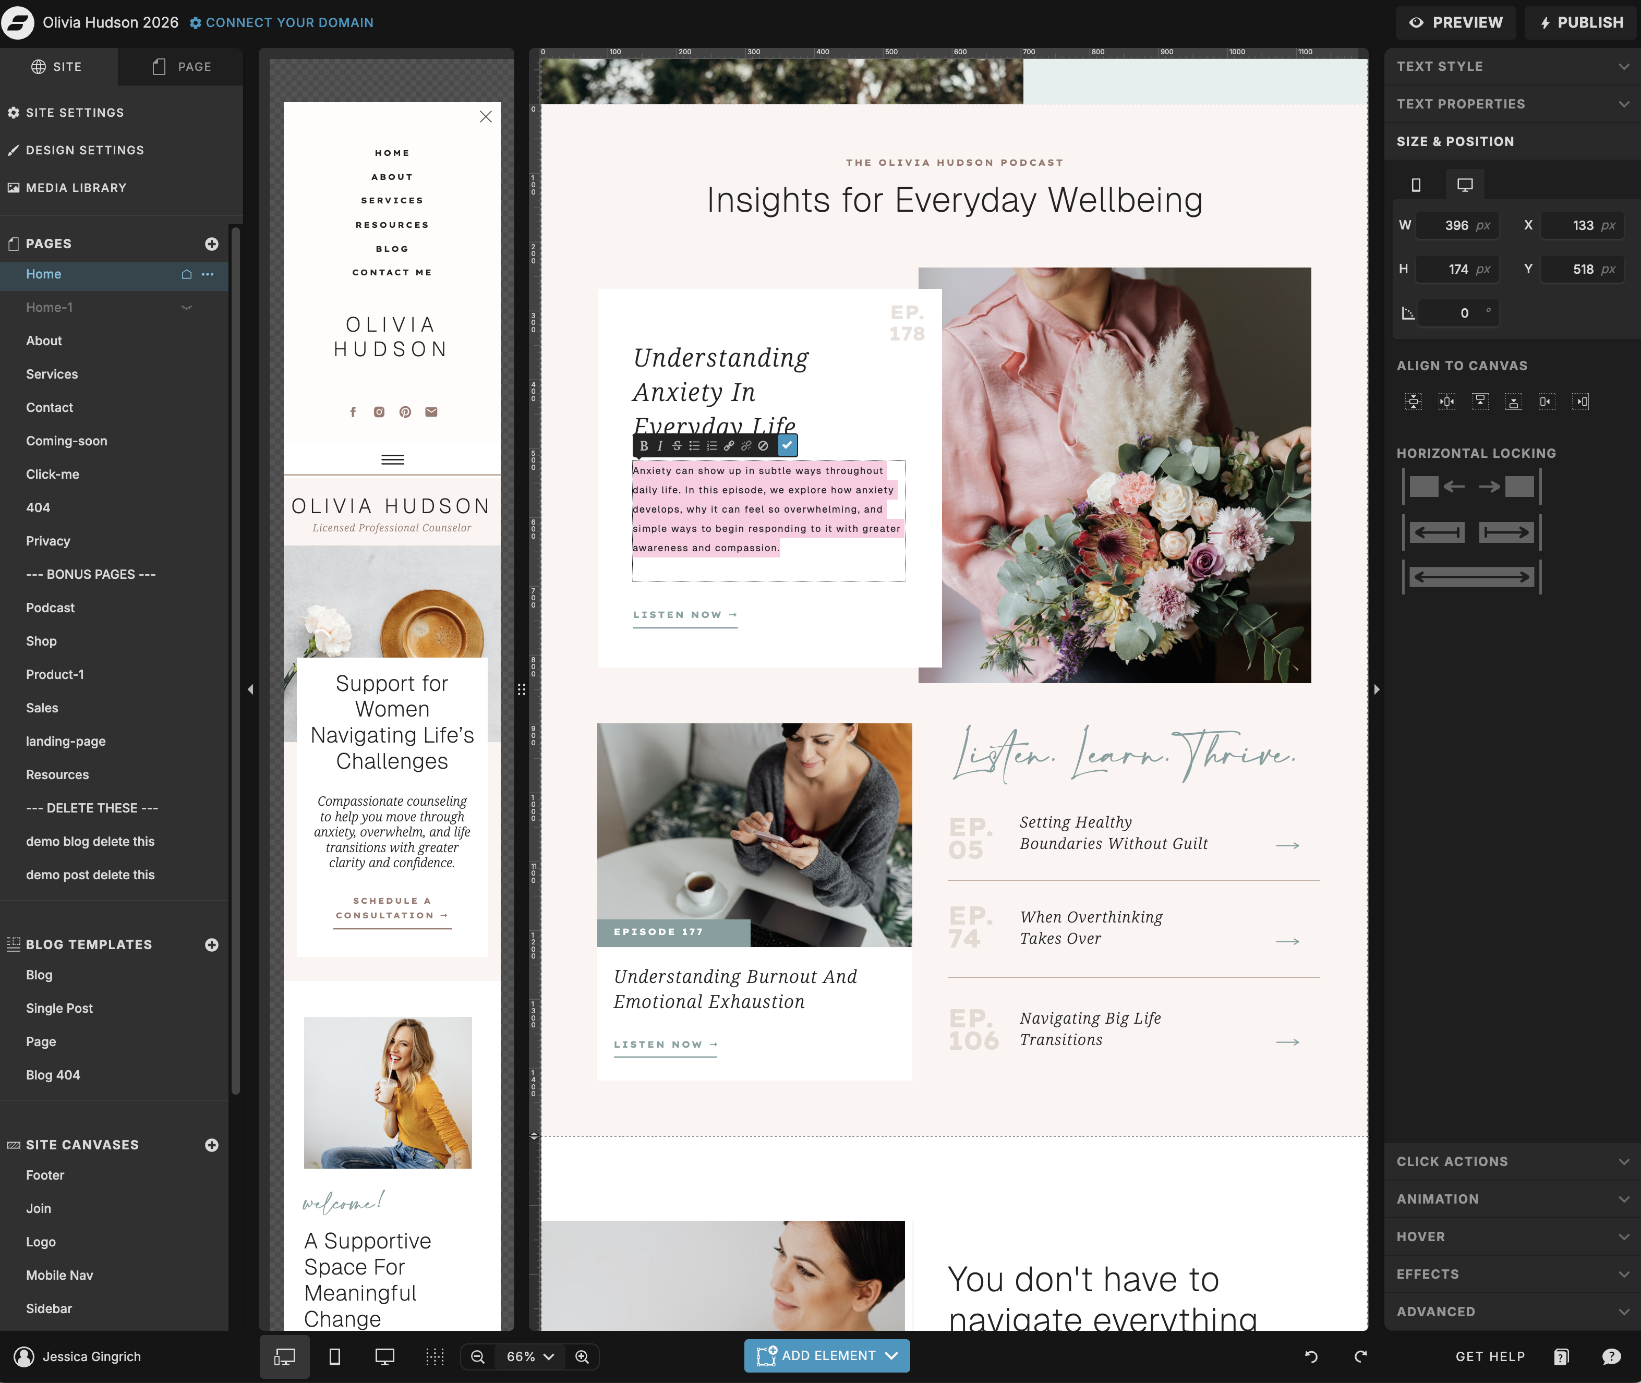The height and width of the screenshot is (1383, 1641).
Task: Open the 66% zoom level dropdown
Action: 530,1356
